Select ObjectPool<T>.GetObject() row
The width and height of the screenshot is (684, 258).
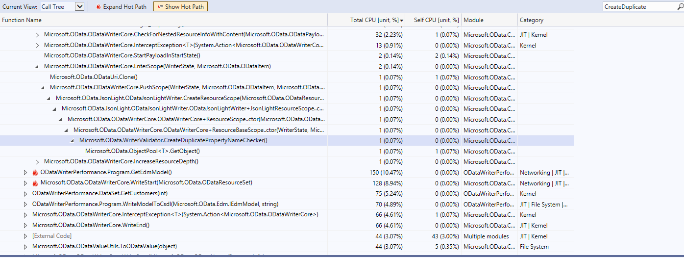pos(287,151)
